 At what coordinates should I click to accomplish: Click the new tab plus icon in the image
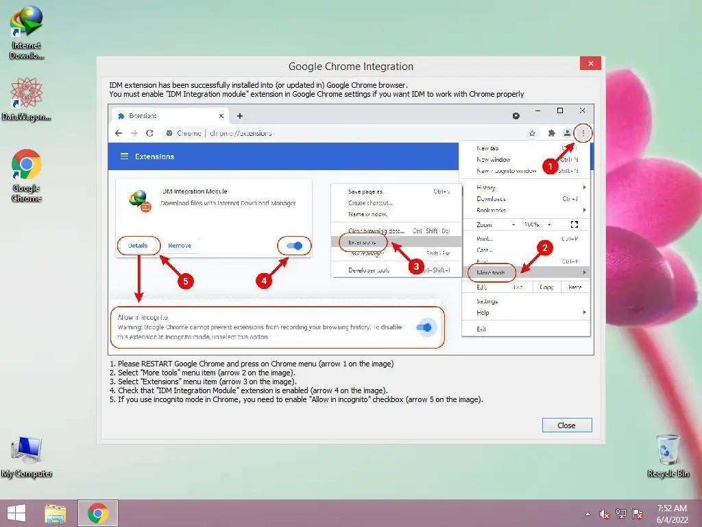click(240, 116)
